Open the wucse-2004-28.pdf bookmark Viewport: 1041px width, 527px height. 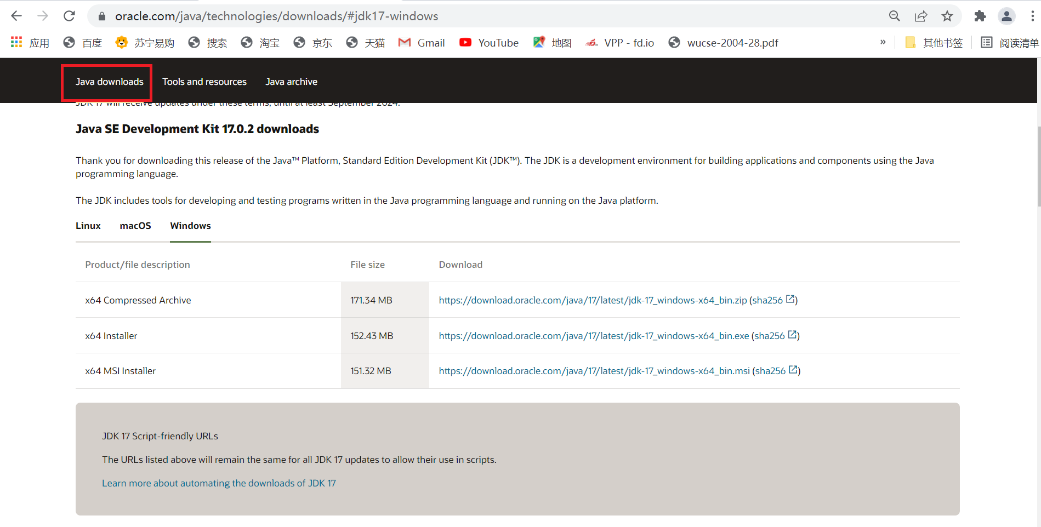tap(723, 43)
